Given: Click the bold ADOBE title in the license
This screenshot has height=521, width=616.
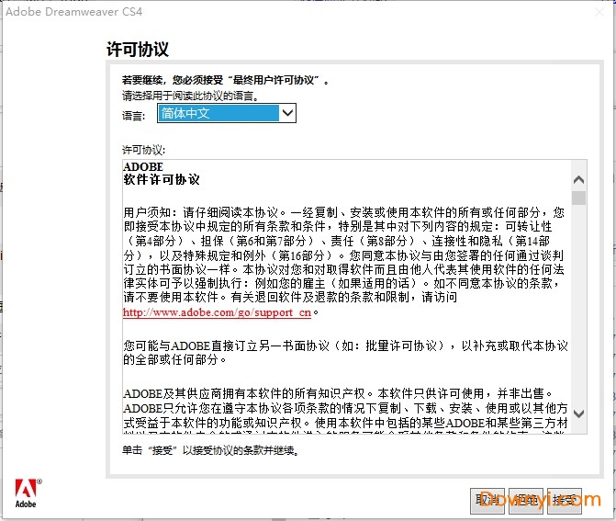Looking at the screenshot, I should pos(143,166).
